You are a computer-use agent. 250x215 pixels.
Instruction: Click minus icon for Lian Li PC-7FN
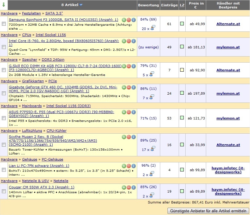129,166
